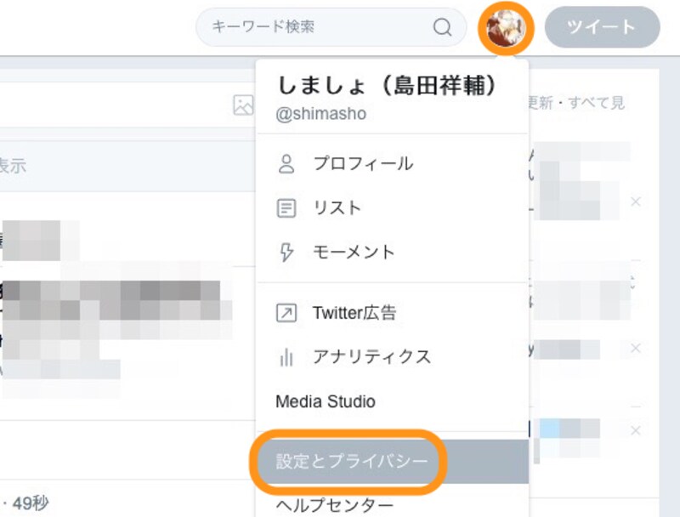
Task: Open アナリティクス with the bar chart icon
Action: pyautogui.click(x=366, y=357)
